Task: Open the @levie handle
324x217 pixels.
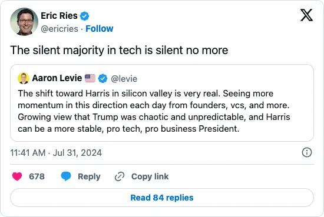Action: point(124,79)
